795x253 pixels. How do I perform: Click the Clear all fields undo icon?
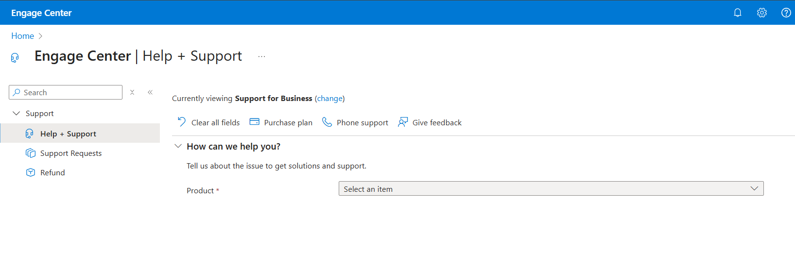pyautogui.click(x=182, y=122)
